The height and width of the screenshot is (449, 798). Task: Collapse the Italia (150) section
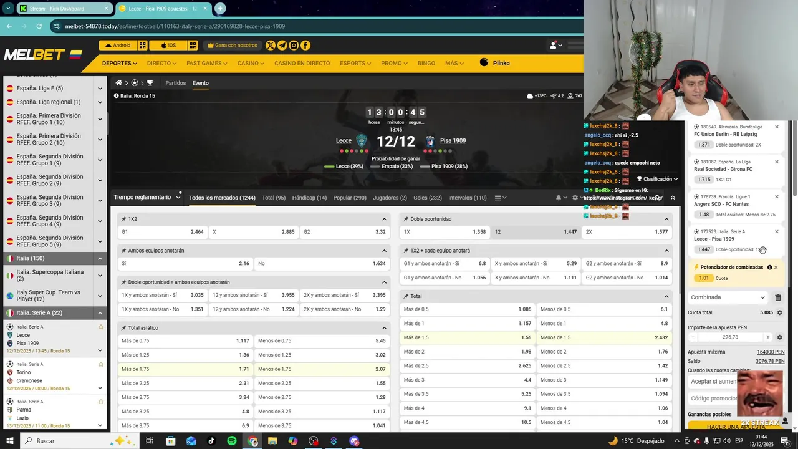click(100, 258)
